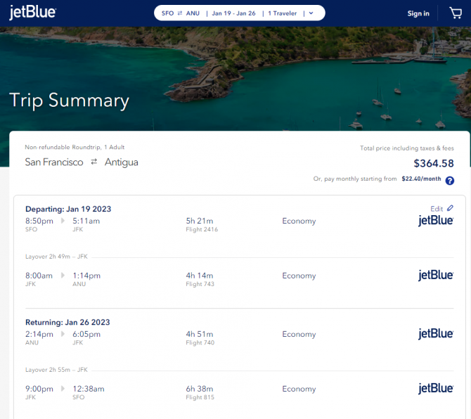This screenshot has height=419, width=471.
Task: Click the 5:11am arrival time
Action: [86, 221]
